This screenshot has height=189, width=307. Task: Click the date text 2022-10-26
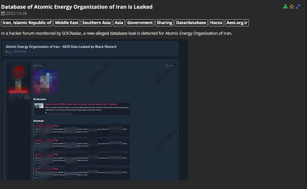[16, 13]
